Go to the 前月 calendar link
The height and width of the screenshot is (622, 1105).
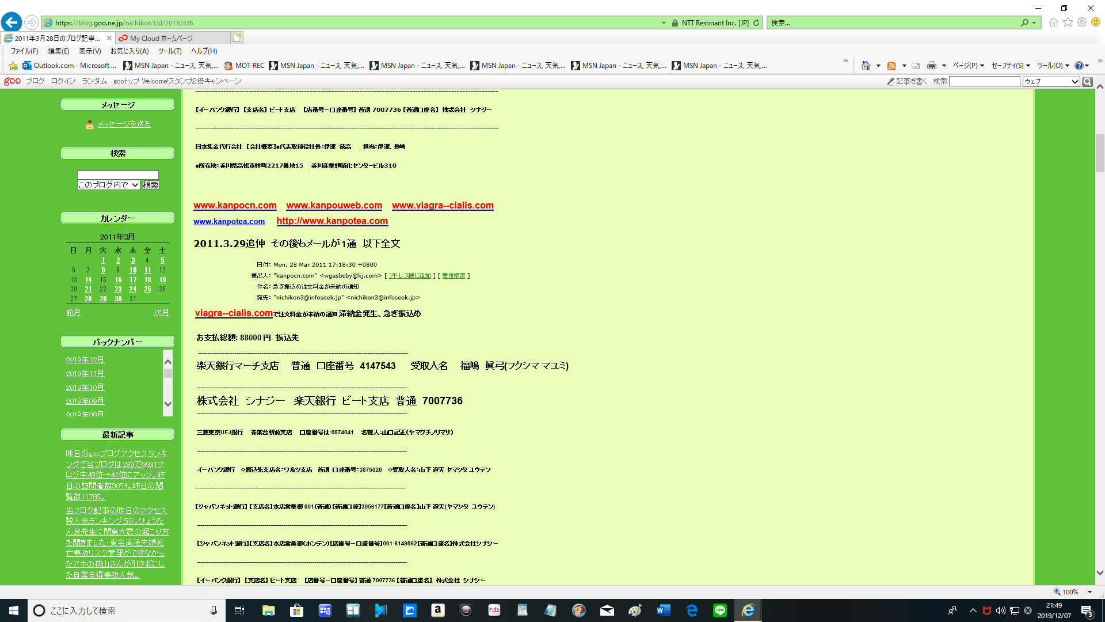(x=74, y=313)
